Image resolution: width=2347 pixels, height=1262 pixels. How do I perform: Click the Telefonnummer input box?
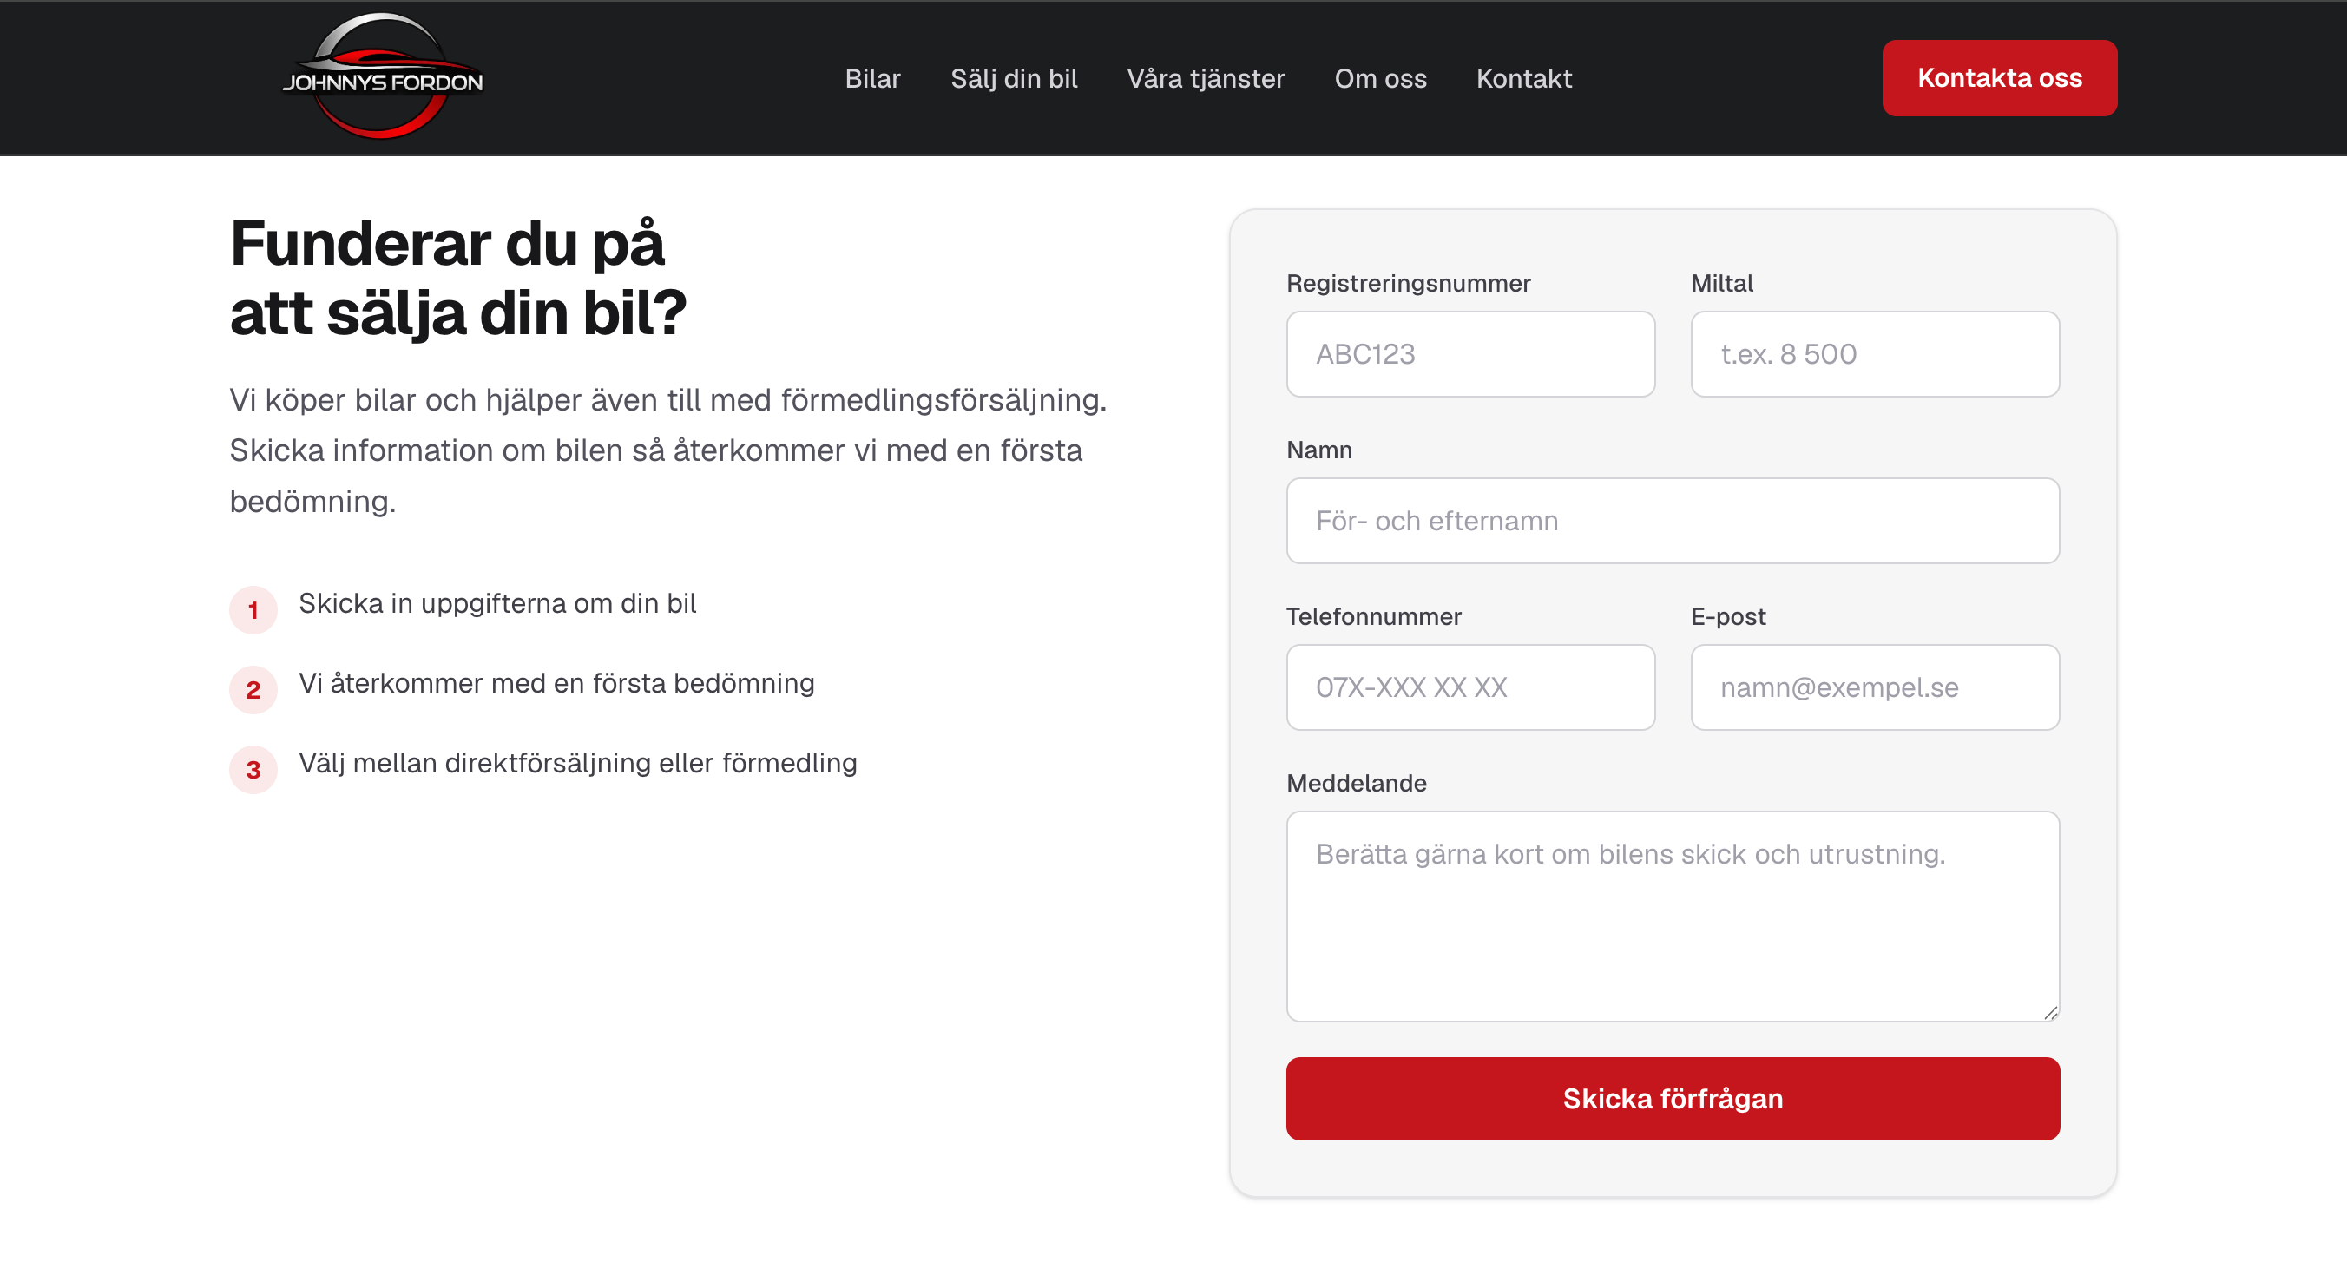tap(1469, 687)
